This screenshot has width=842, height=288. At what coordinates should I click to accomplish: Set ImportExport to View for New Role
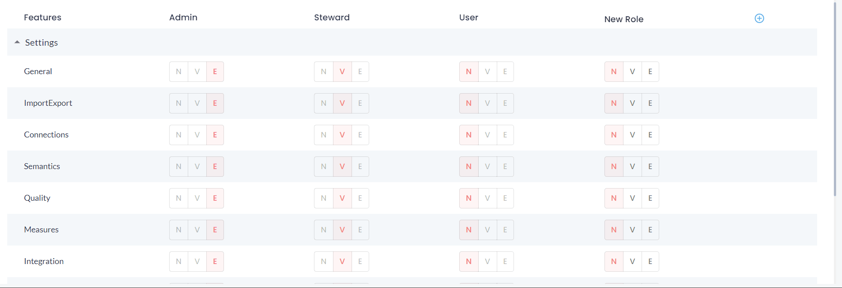pos(632,103)
